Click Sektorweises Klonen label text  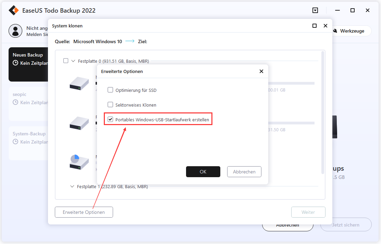click(136, 105)
